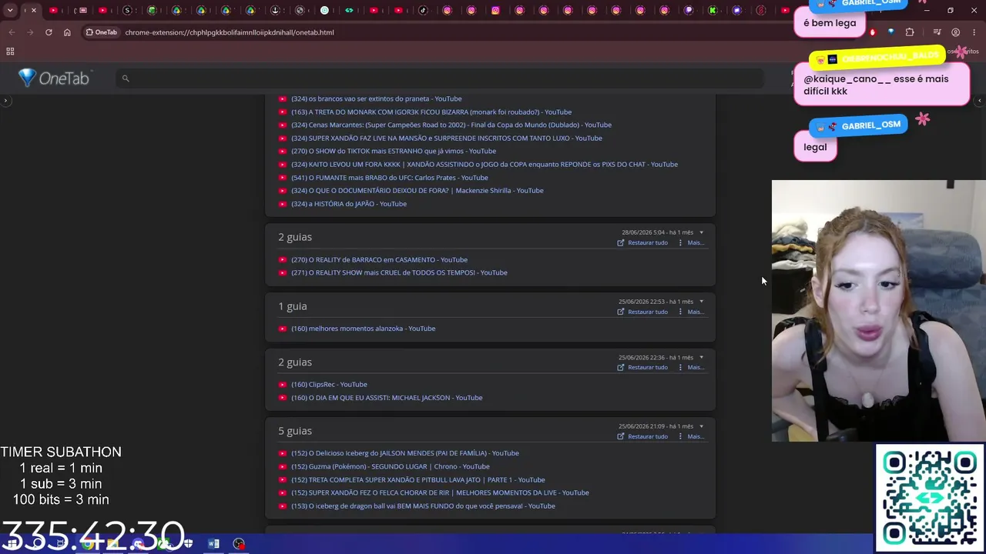This screenshot has height=554, width=986.
Task: Open 'O FUMANTE mais BRABO do UFC' link
Action: (x=390, y=178)
